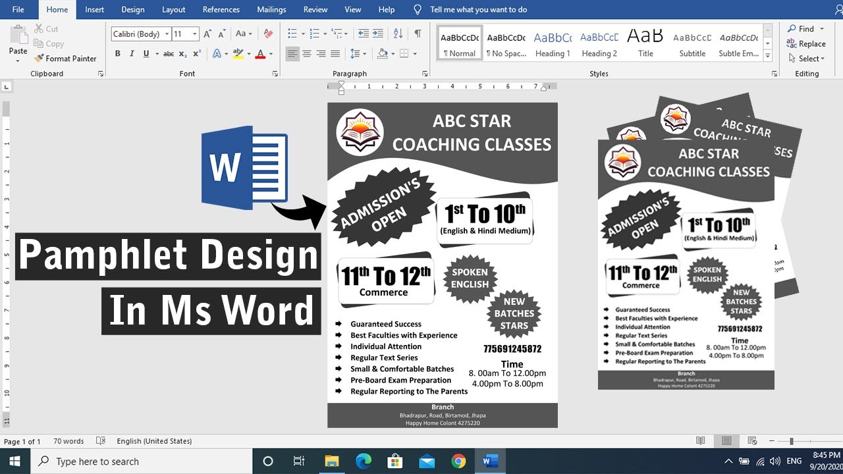This screenshot has height=474, width=843.
Task: Open Paragraph settings dialog launcher
Action: click(425, 74)
